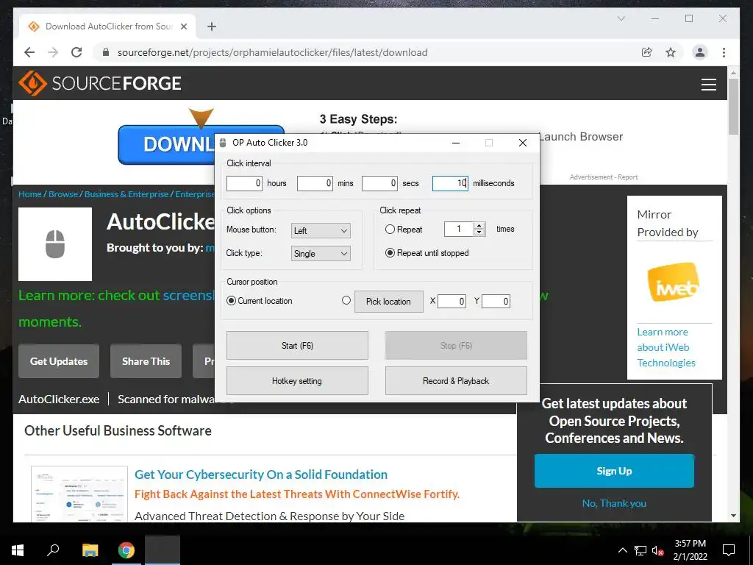The image size is (753, 565).
Task: Click the muted volume tray icon
Action: [657, 550]
